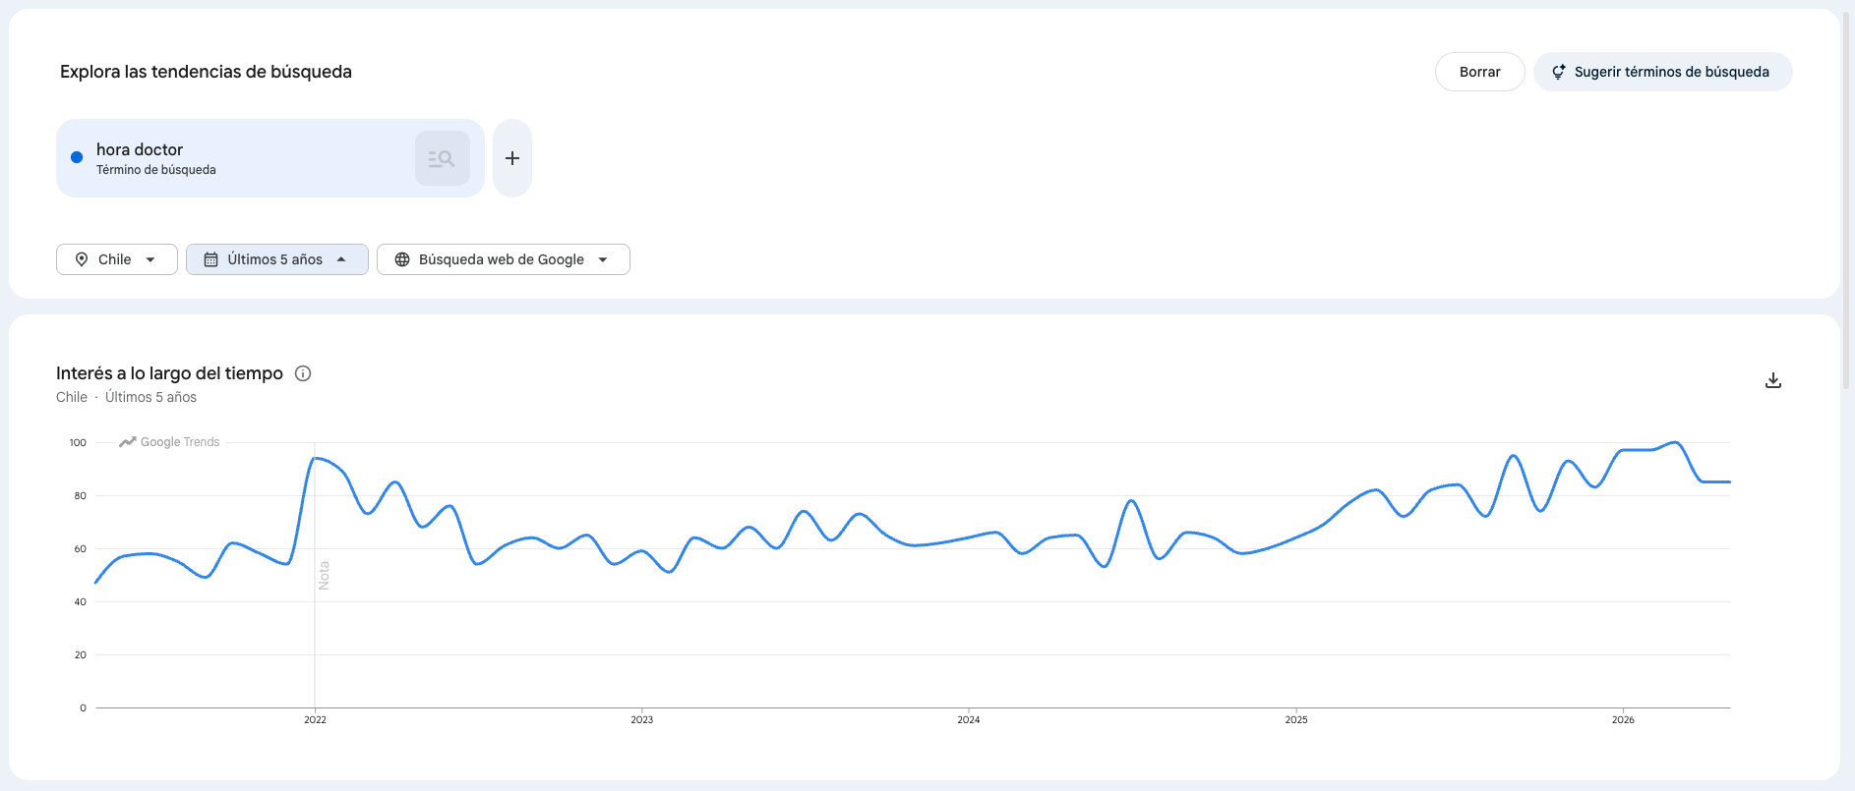
Task: Click the location pin icon beside Chile
Action: tap(82, 259)
